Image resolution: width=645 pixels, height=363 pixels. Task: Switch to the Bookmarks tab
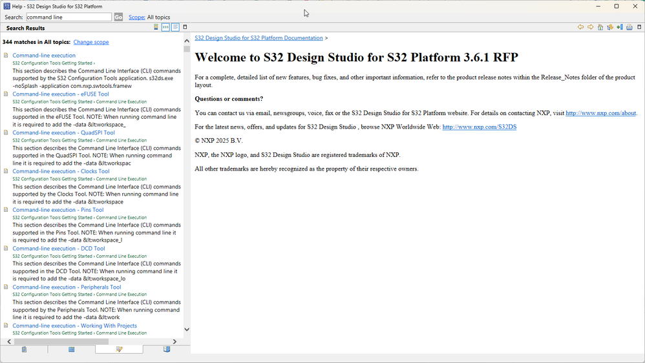167,349
